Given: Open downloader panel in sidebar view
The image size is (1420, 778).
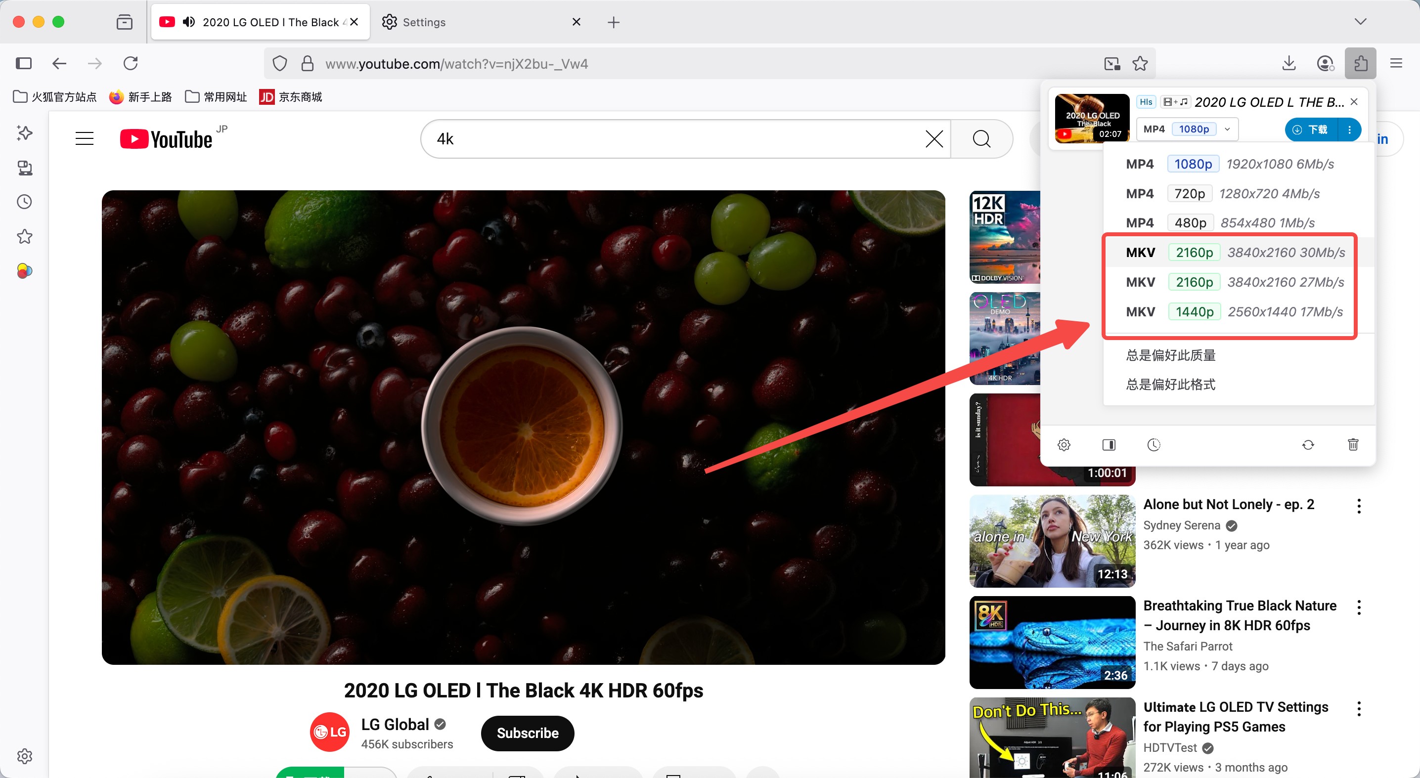Looking at the screenshot, I should point(1109,445).
